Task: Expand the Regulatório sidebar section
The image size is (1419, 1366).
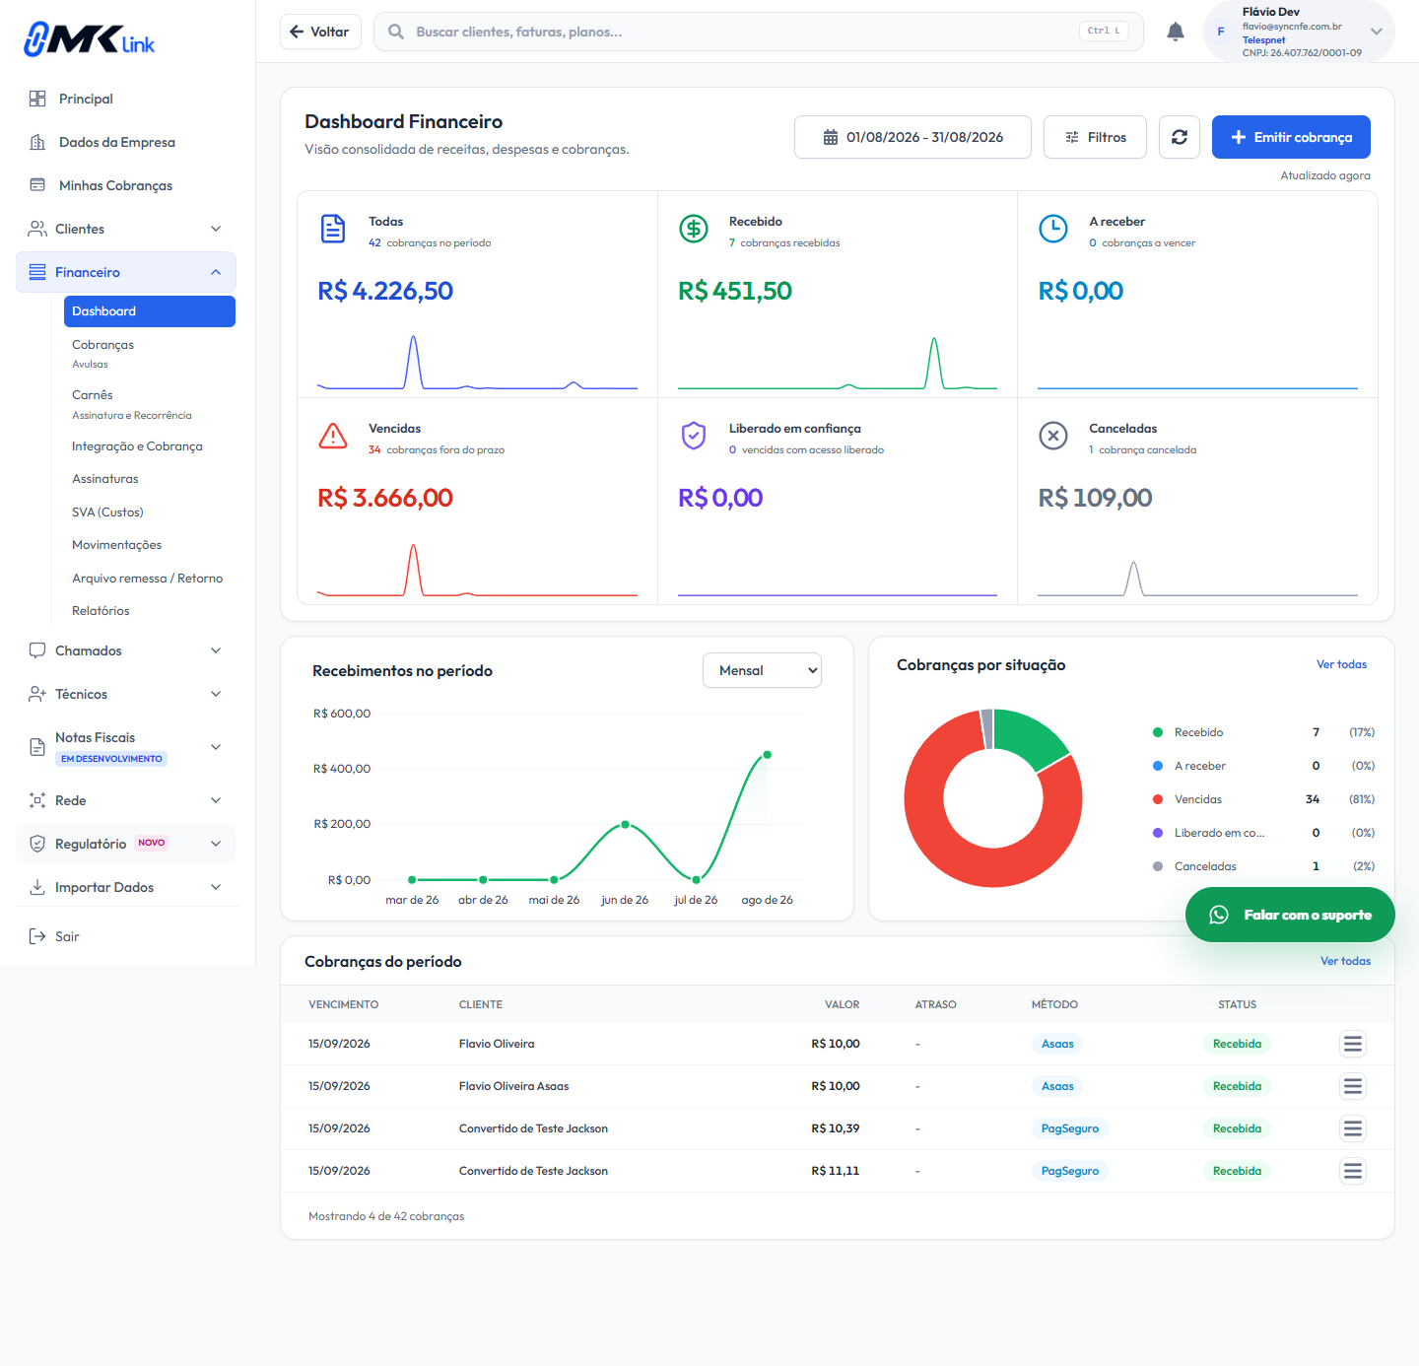Action: click(x=126, y=844)
